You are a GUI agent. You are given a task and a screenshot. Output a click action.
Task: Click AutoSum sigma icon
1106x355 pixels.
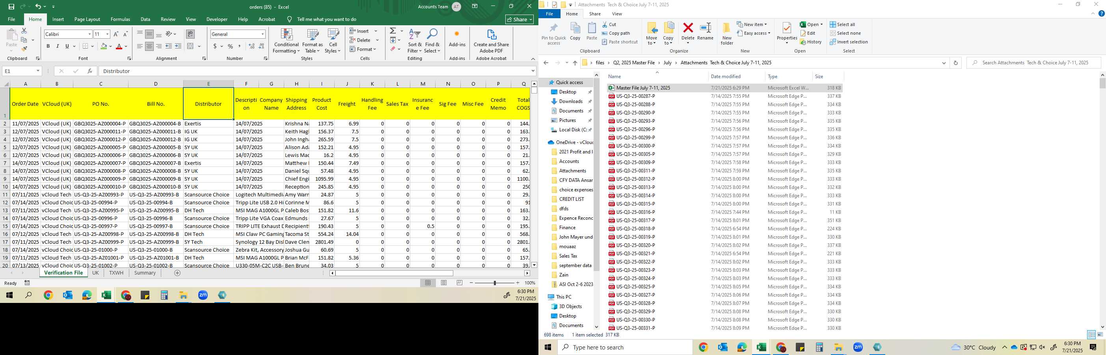point(393,31)
